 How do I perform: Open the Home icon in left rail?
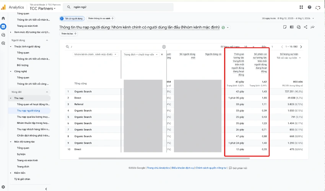[x=3, y=18]
